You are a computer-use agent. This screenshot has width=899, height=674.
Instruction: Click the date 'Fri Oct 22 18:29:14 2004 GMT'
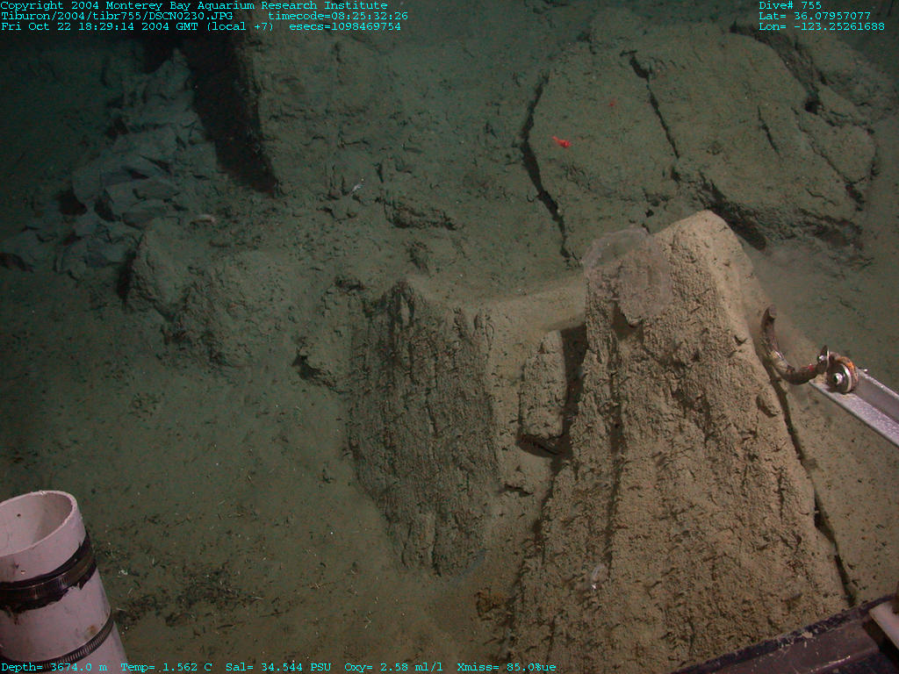coord(99,26)
